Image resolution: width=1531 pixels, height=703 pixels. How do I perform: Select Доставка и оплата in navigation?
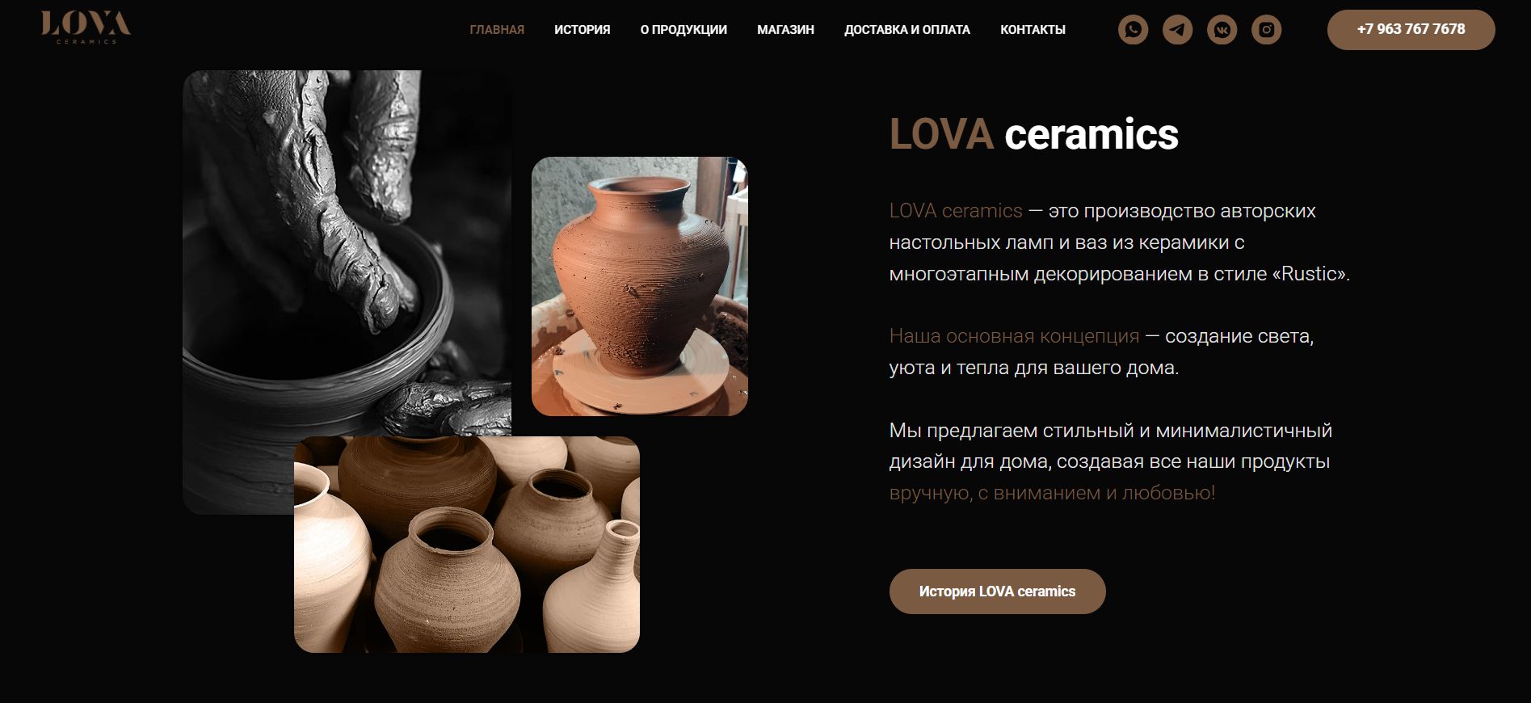[907, 30]
